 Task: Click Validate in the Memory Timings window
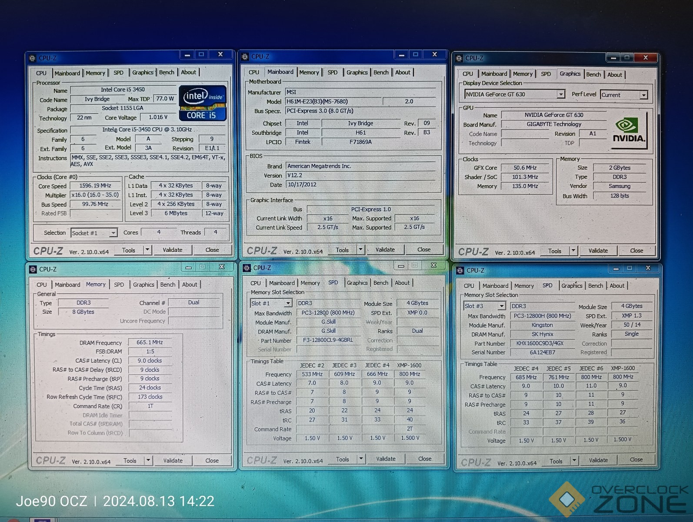tap(173, 460)
